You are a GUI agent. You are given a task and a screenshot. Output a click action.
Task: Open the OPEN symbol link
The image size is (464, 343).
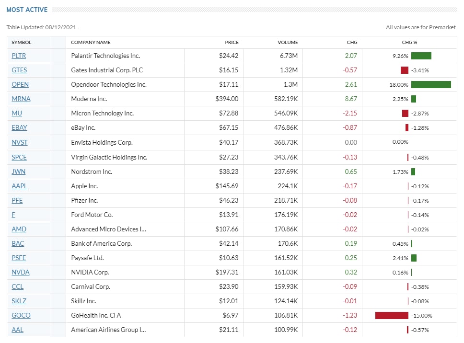(20, 84)
